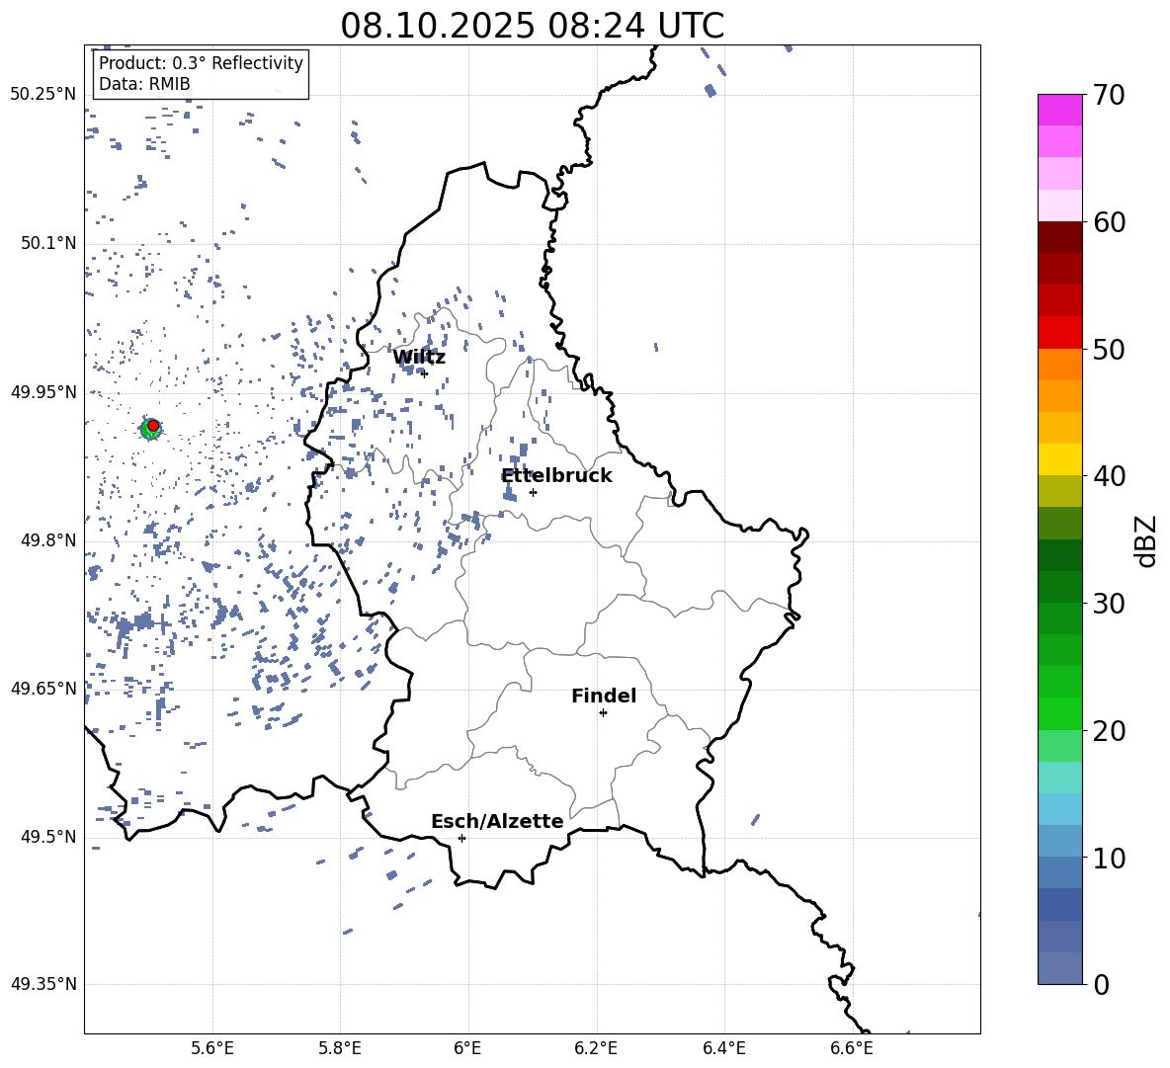
Task: Click the colorbar tick value 40
Action: 1109,476
